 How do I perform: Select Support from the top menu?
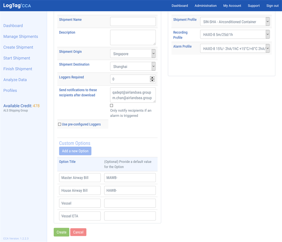[x=254, y=5]
